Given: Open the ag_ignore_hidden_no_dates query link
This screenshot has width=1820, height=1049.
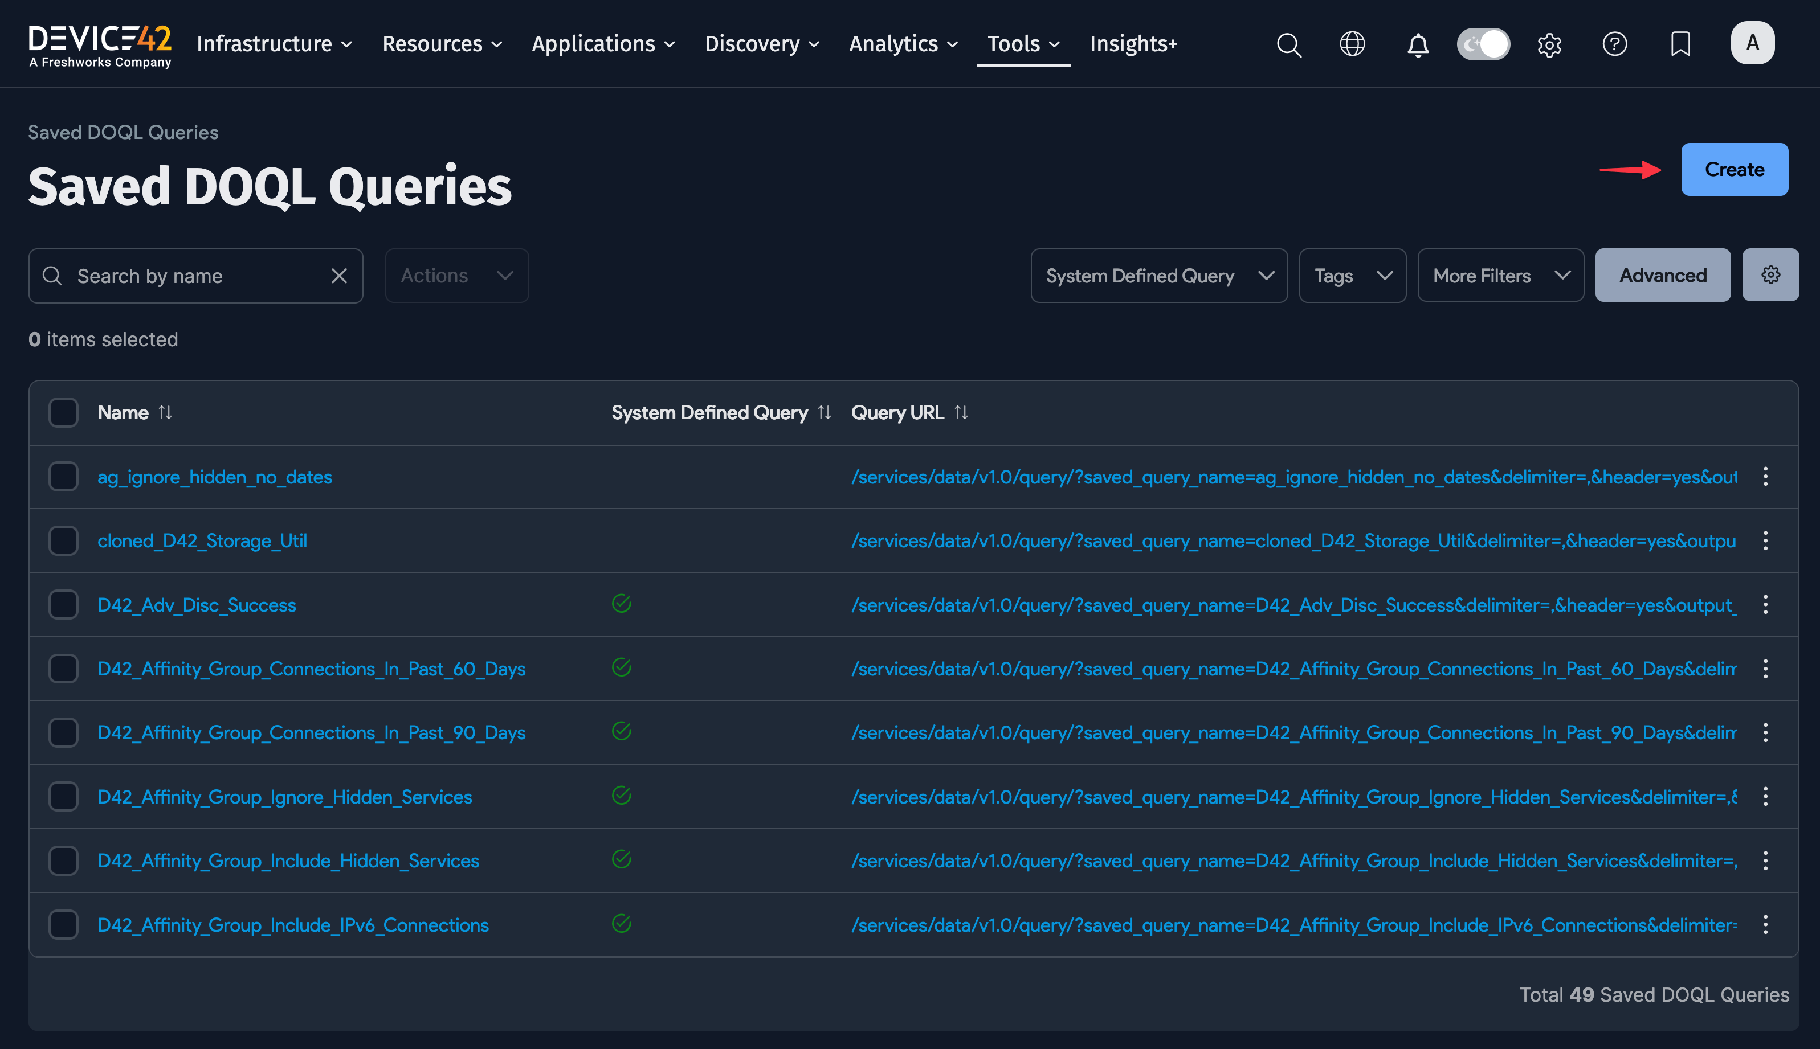Looking at the screenshot, I should point(214,476).
